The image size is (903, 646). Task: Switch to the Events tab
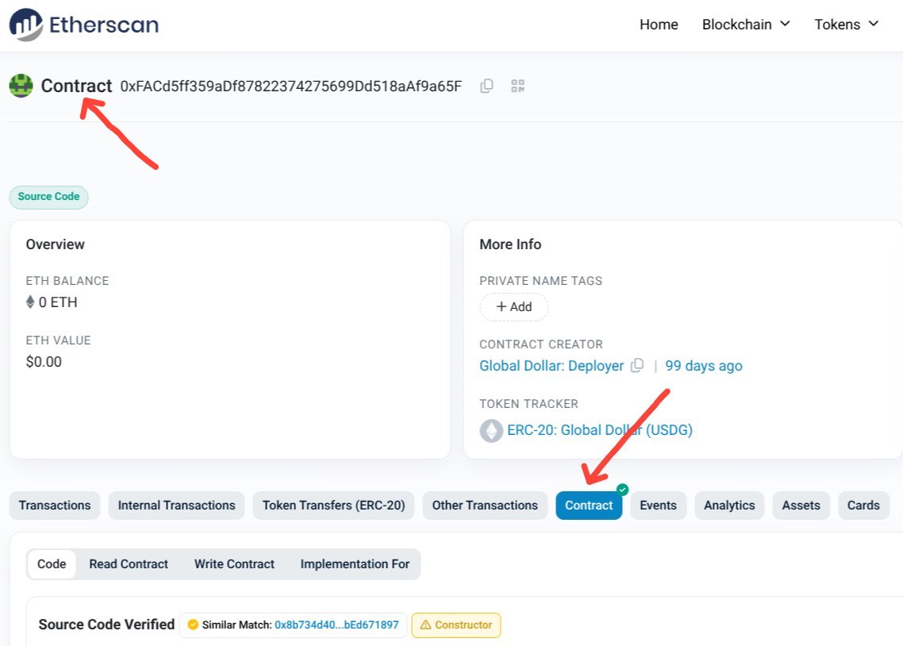point(659,506)
